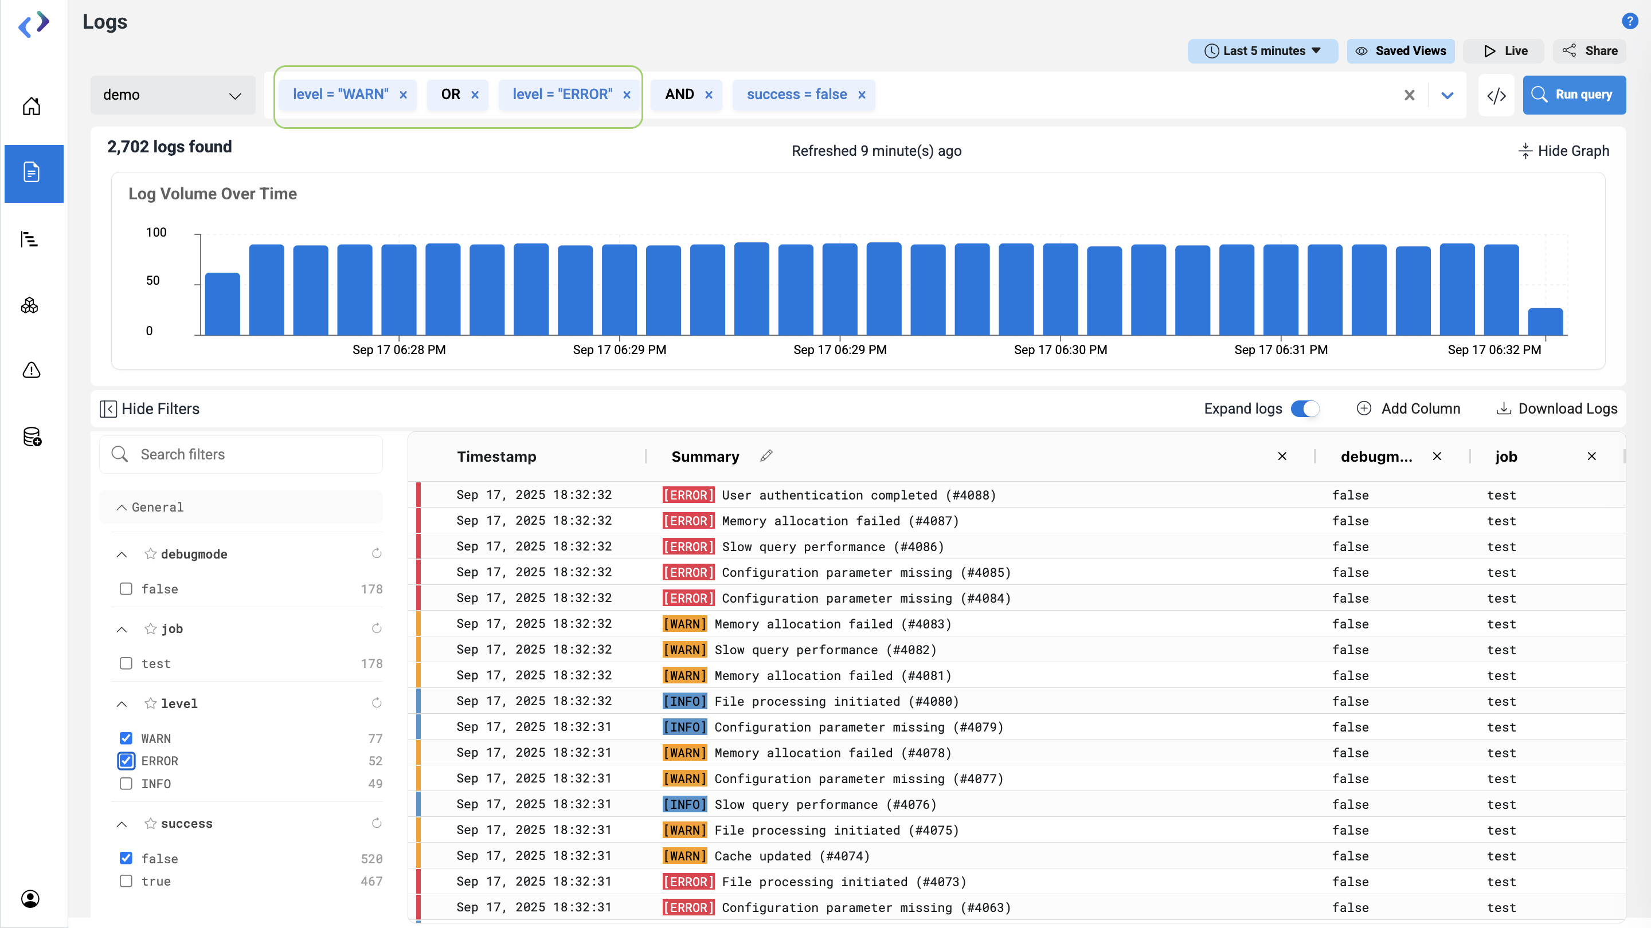Open Saved Views
The width and height of the screenshot is (1651, 928).
point(1400,50)
